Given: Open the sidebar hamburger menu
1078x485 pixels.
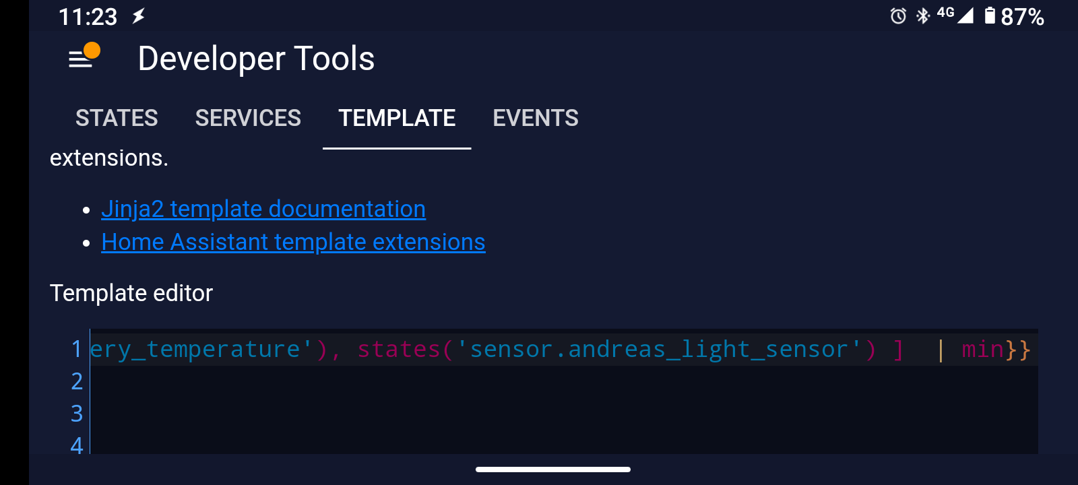Looking at the screenshot, I should pyautogui.click(x=82, y=59).
